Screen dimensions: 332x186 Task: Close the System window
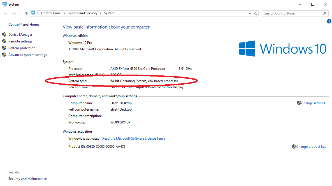coord(326,4)
